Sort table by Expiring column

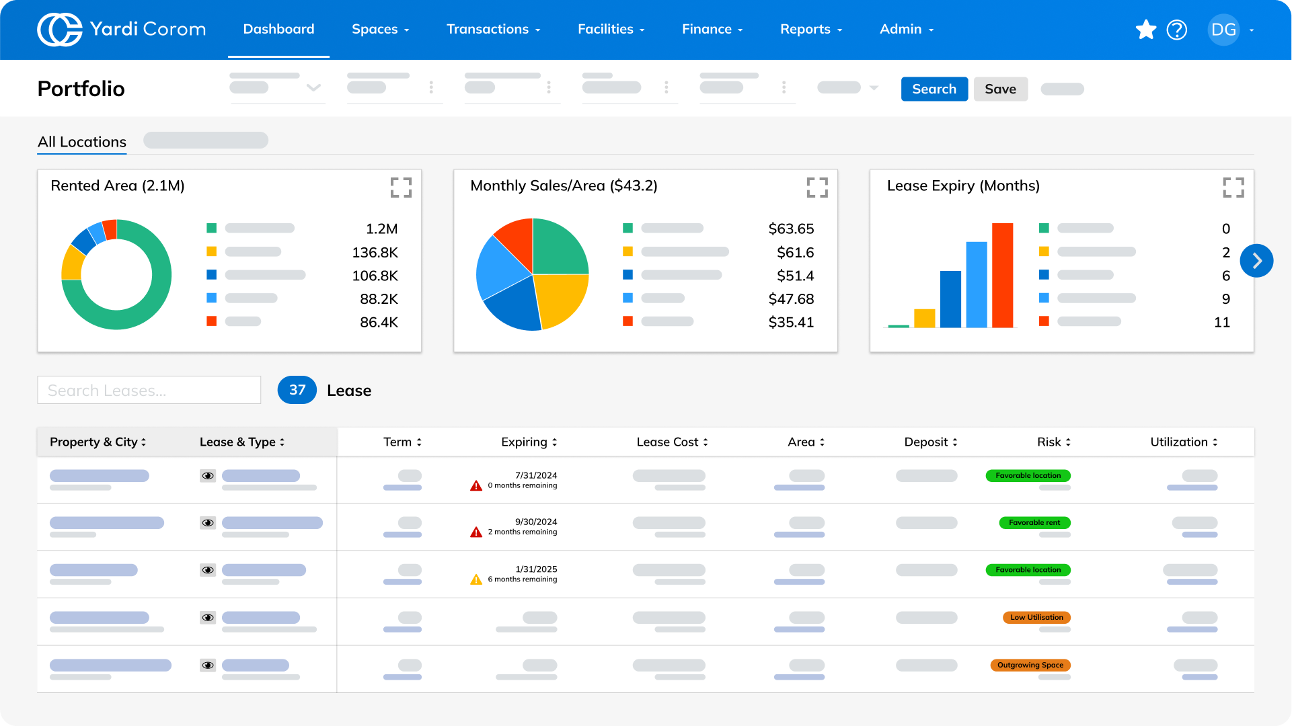click(x=529, y=442)
